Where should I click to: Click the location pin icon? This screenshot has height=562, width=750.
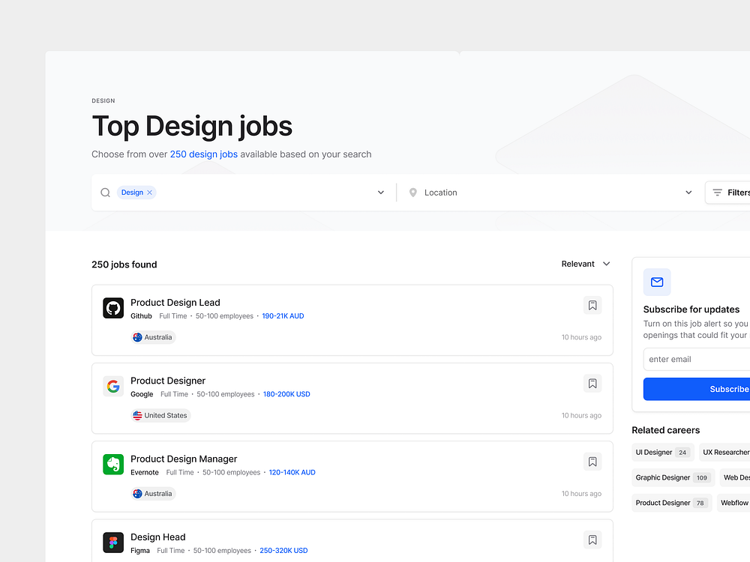click(412, 193)
